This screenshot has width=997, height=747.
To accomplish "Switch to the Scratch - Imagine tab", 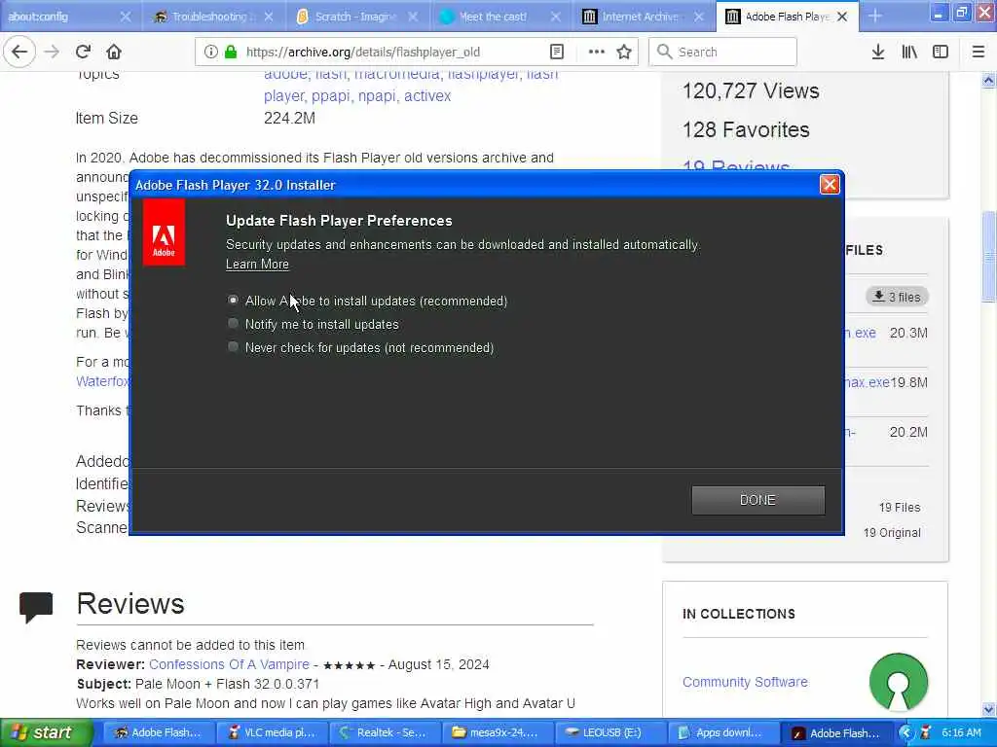I will (x=353, y=17).
